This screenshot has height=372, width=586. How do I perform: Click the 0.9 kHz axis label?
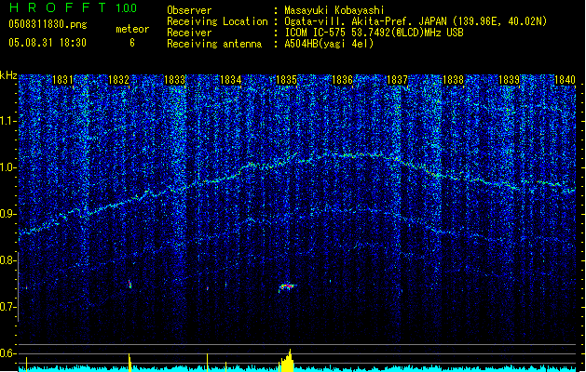click(x=7, y=214)
